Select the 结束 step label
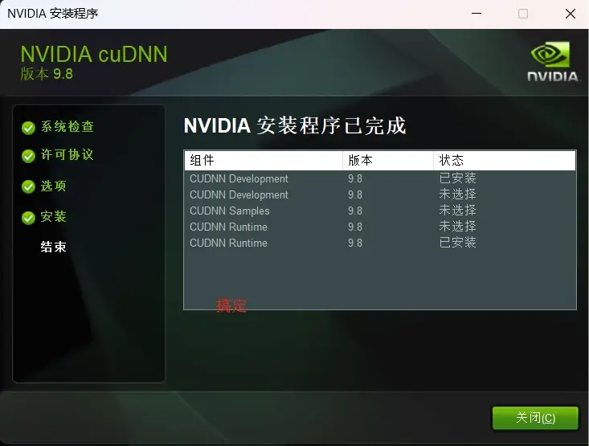This screenshot has width=589, height=446. (x=54, y=247)
